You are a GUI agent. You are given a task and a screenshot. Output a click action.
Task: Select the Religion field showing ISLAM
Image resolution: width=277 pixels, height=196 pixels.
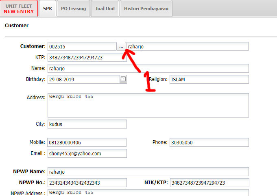pyautogui.click(x=209, y=79)
